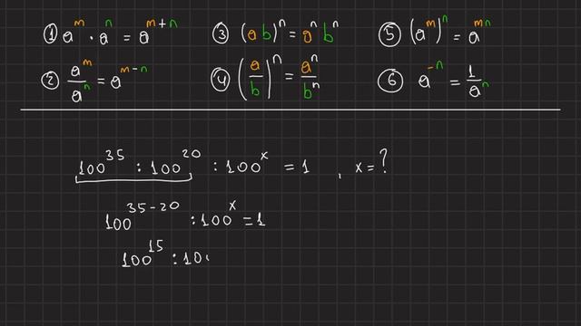This screenshot has width=581, height=326.
Task: Click the partially written '10' in the last line
Action: tap(196, 258)
